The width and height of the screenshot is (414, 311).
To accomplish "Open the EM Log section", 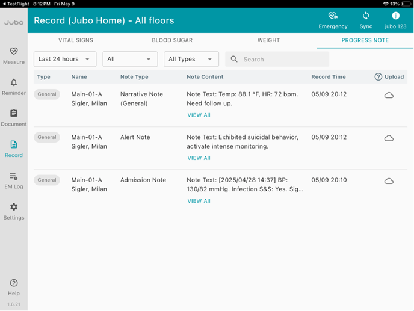I will (x=14, y=180).
